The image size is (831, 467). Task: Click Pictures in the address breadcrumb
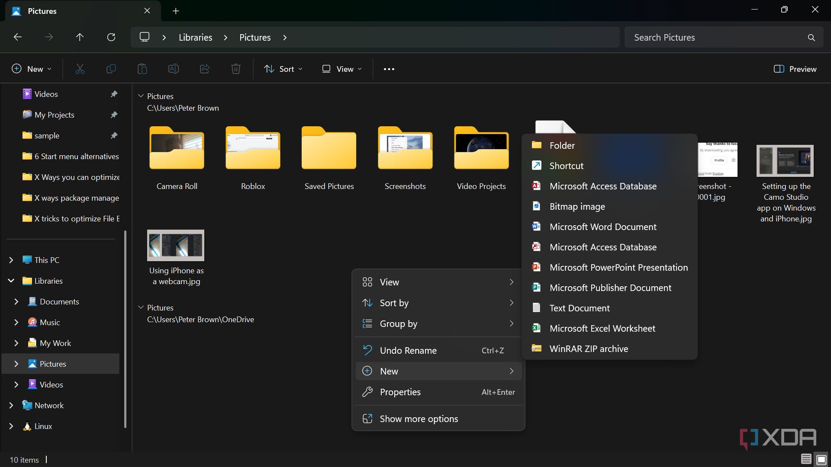pyautogui.click(x=255, y=37)
